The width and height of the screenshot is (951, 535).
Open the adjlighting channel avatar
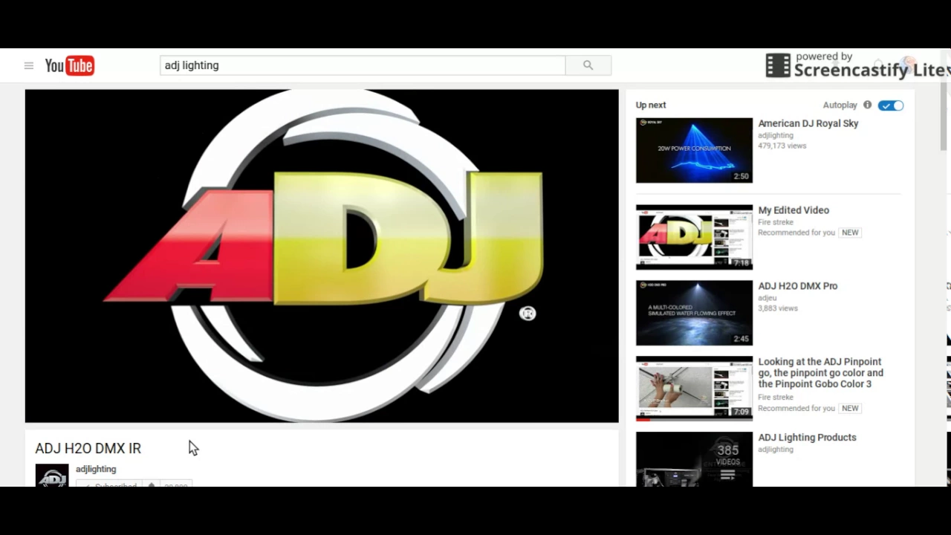coord(52,476)
